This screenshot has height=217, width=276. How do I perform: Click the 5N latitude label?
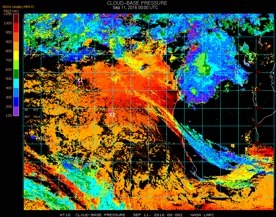coord(258,36)
